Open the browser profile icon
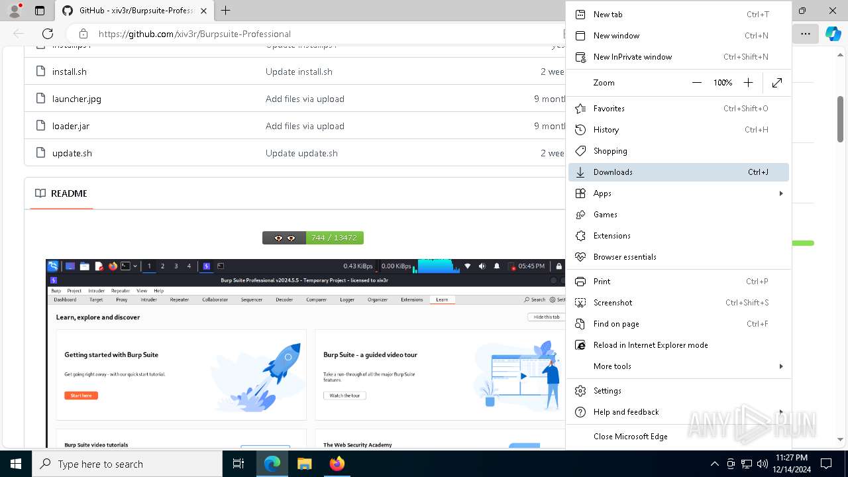This screenshot has width=848, height=477. (15, 11)
